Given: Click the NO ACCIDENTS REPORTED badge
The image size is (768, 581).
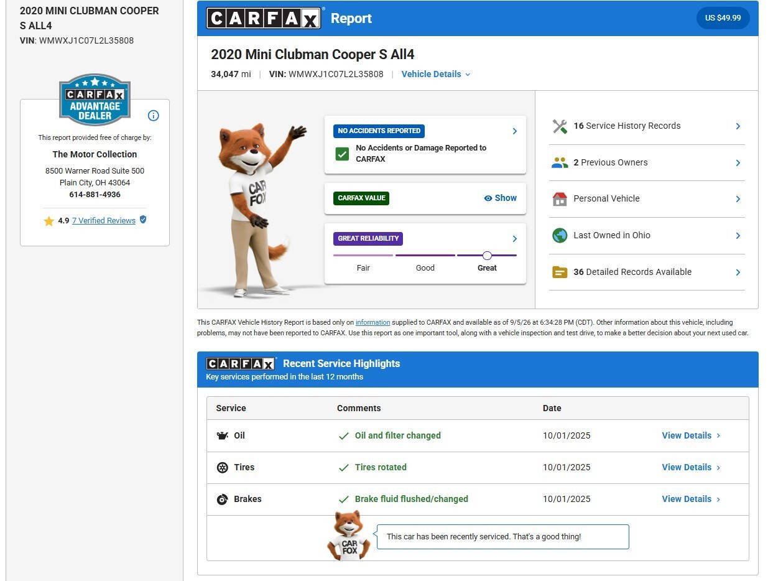Looking at the screenshot, I should click(x=379, y=131).
